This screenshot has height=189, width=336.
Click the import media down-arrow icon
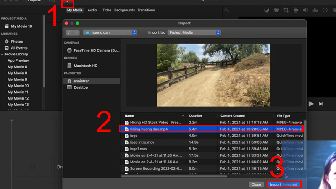click(67, 2)
